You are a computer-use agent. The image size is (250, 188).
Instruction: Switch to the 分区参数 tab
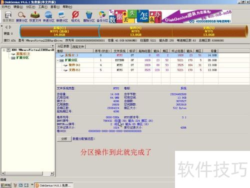click(x=63, y=47)
